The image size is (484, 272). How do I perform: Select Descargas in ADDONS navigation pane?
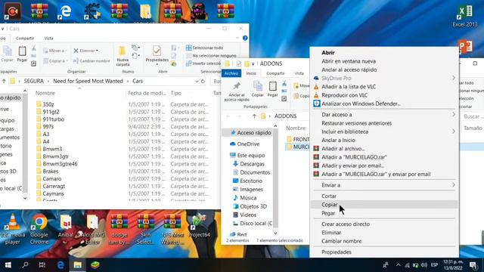point(252,164)
